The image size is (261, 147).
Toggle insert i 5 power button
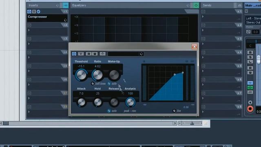pyautogui.click(x=29, y=66)
